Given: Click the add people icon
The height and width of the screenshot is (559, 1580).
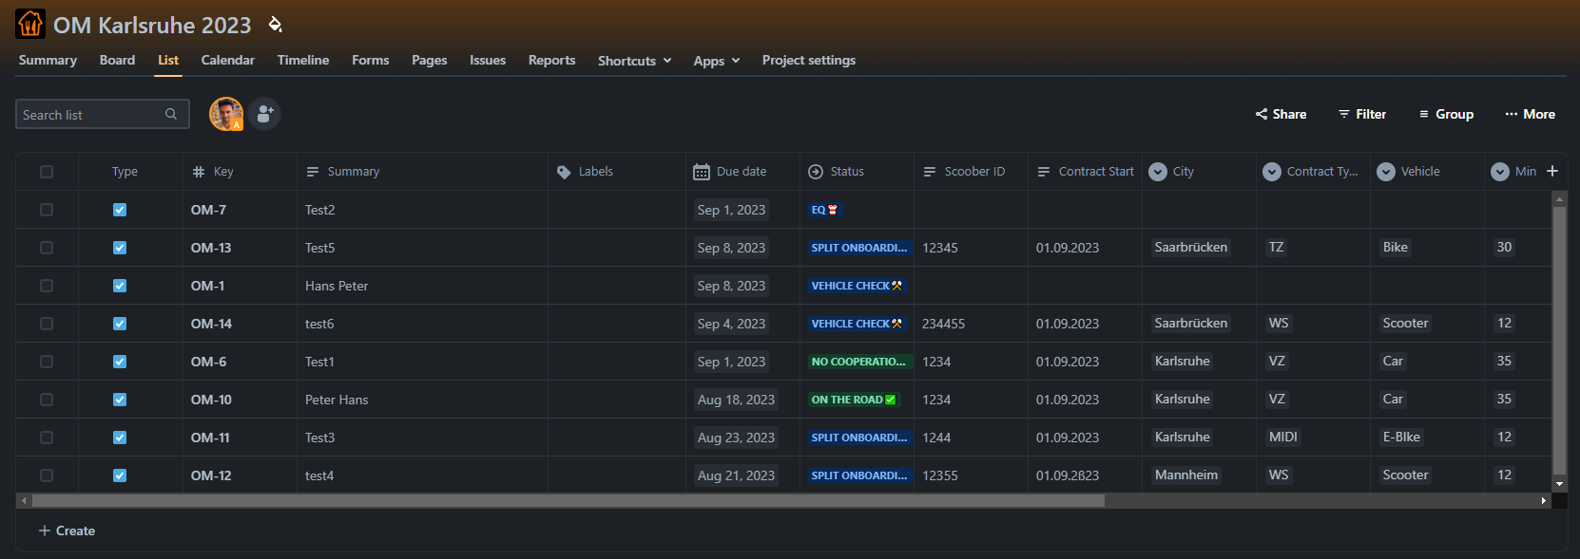Looking at the screenshot, I should click(x=265, y=114).
